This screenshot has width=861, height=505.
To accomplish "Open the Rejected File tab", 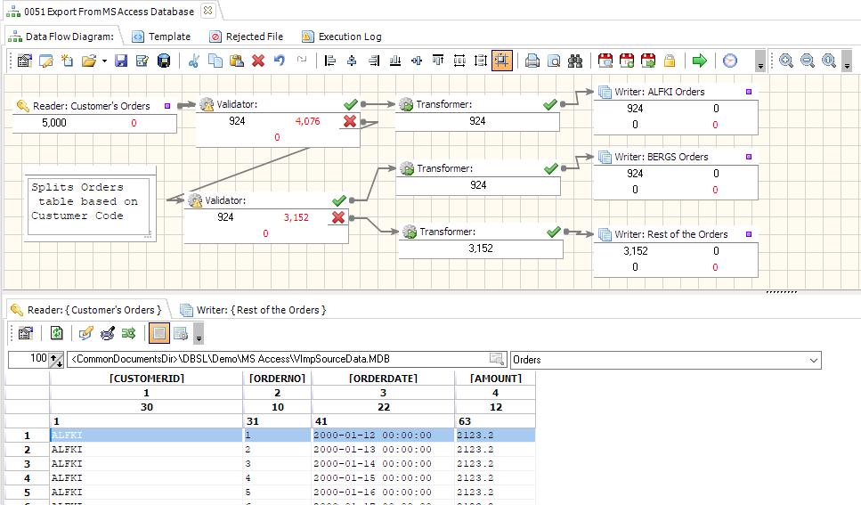I will point(247,37).
